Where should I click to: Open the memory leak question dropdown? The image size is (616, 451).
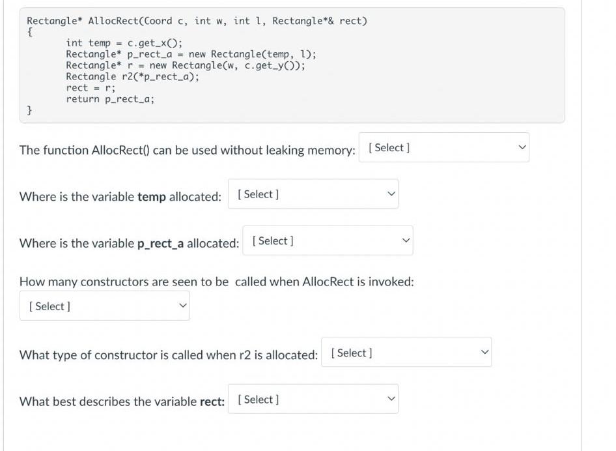444,147
